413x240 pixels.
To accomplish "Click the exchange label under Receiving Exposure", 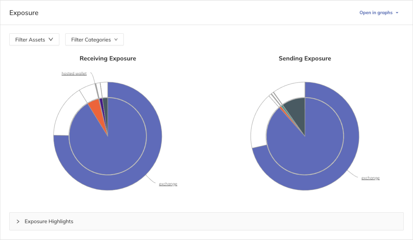I will click(x=168, y=184).
